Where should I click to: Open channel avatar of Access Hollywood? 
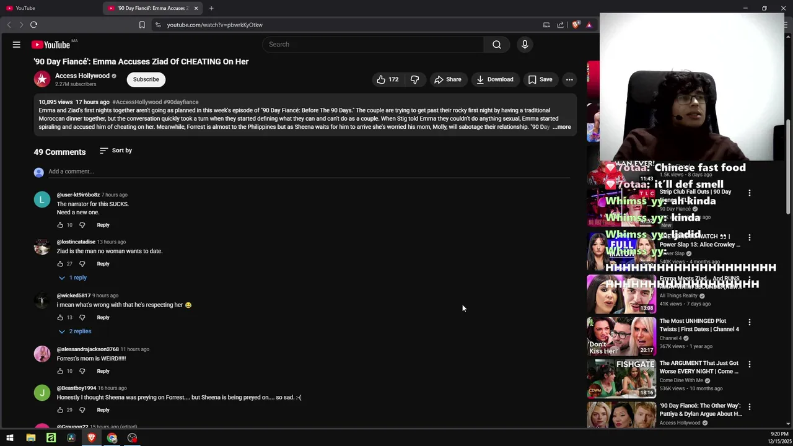42,79
